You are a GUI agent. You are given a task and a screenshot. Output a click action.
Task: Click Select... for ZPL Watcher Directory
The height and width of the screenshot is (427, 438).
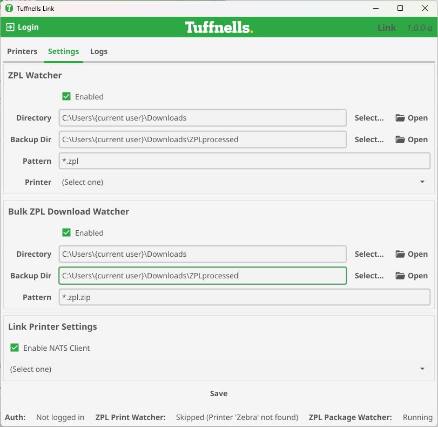click(369, 118)
